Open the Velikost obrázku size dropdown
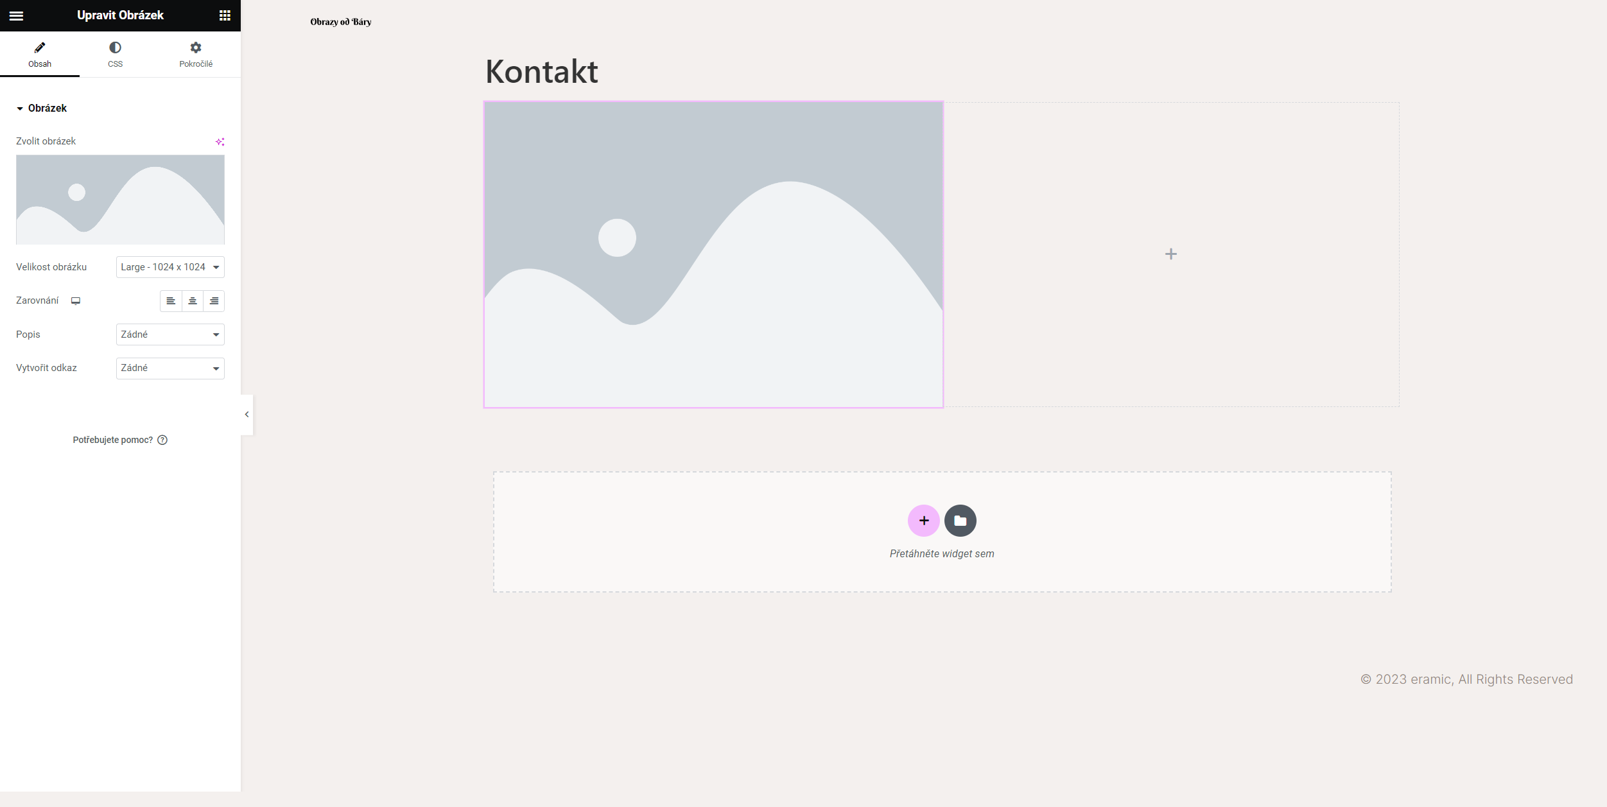 click(170, 267)
